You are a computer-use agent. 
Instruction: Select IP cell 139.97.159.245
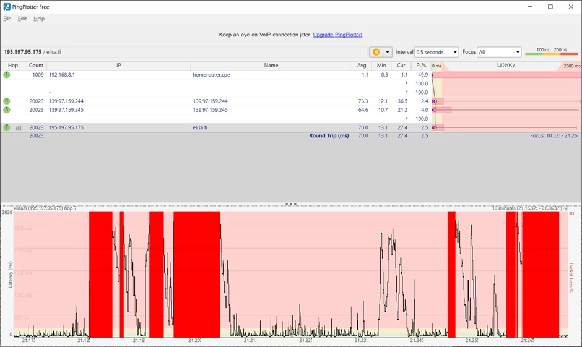click(x=66, y=109)
